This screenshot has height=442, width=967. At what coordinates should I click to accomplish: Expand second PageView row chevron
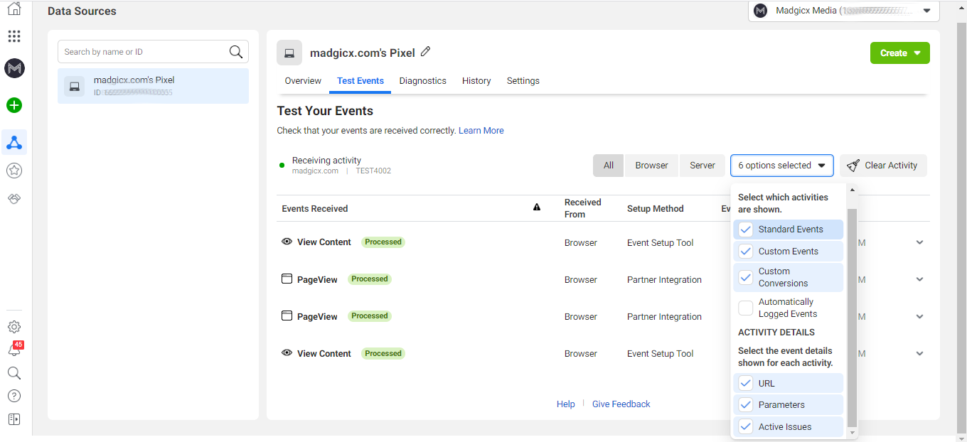tap(919, 316)
